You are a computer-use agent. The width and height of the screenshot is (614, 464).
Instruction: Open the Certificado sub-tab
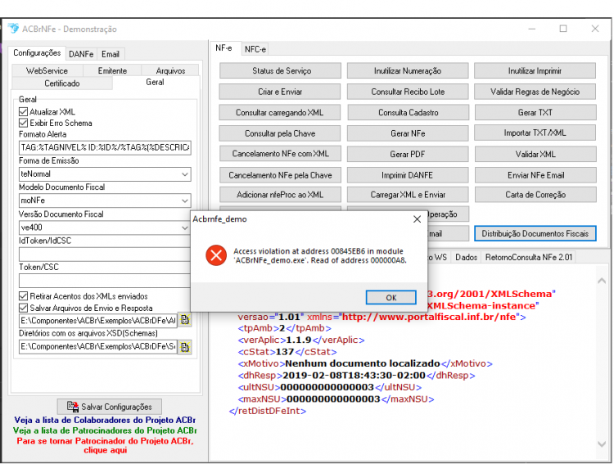[62, 83]
